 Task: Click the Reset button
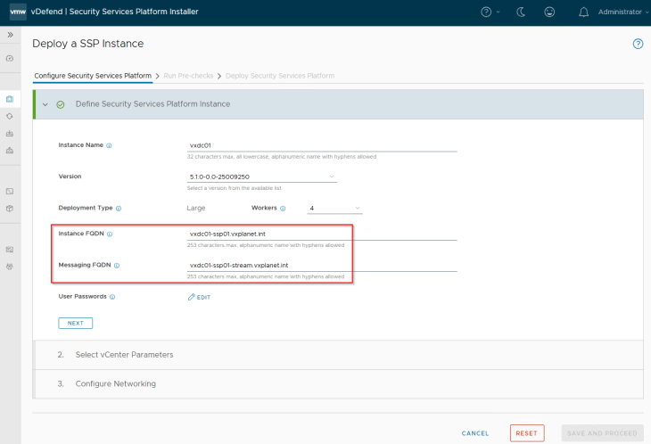click(526, 433)
